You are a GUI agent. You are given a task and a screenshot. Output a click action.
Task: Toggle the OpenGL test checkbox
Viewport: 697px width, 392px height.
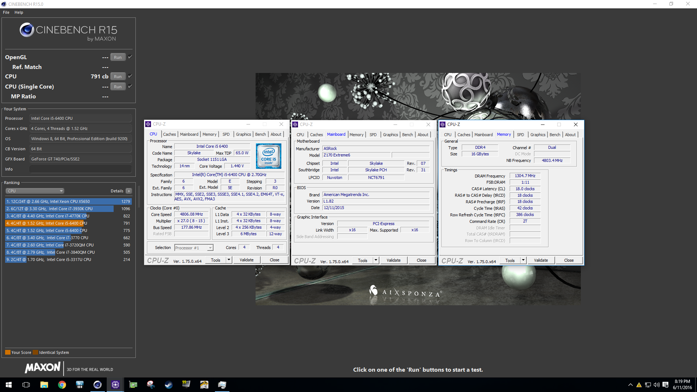click(130, 57)
